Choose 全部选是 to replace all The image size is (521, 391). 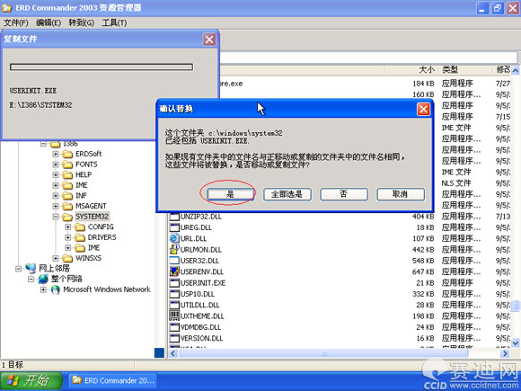point(287,194)
